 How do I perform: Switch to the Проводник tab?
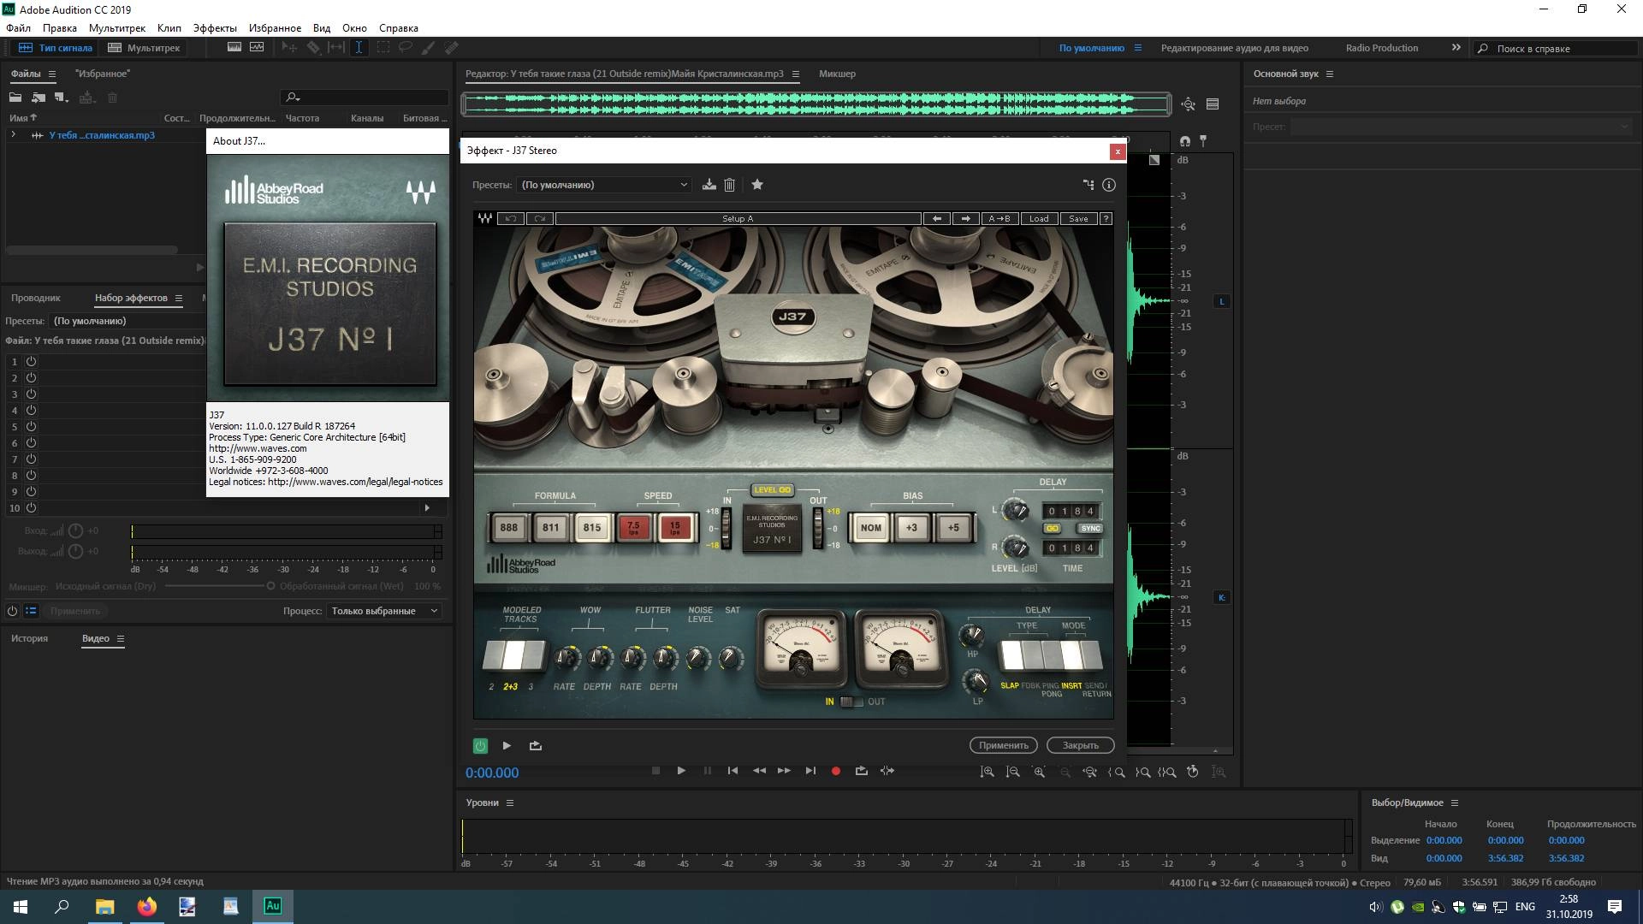coord(36,298)
